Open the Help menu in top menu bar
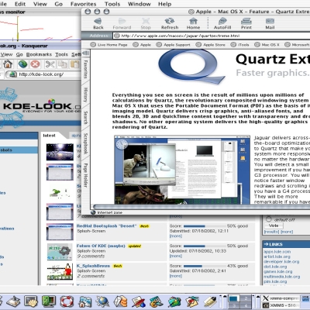The height and width of the screenshot is (310, 310). (x=164, y=4)
